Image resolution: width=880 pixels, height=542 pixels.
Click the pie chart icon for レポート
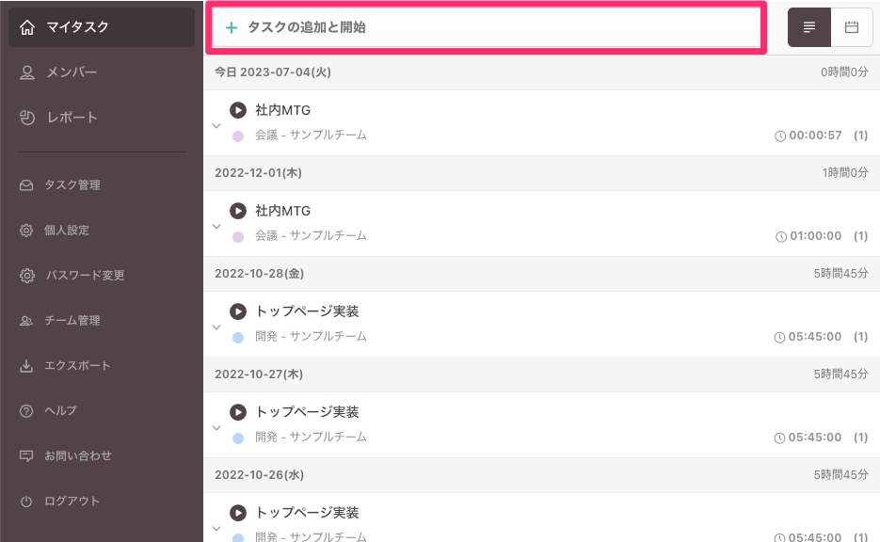26,118
